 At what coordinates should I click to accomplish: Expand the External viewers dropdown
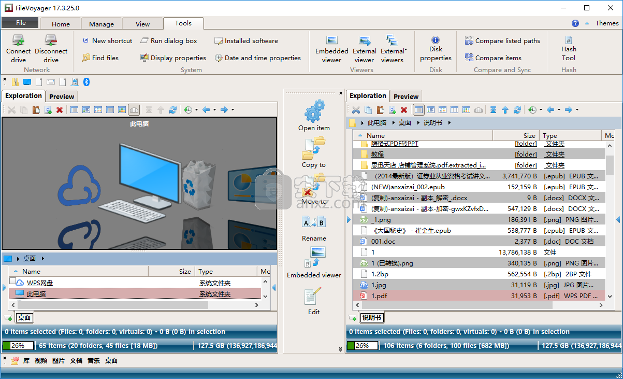393,49
